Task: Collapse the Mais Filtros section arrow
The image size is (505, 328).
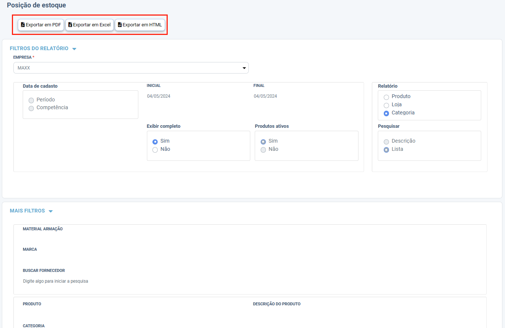Action: [51, 211]
